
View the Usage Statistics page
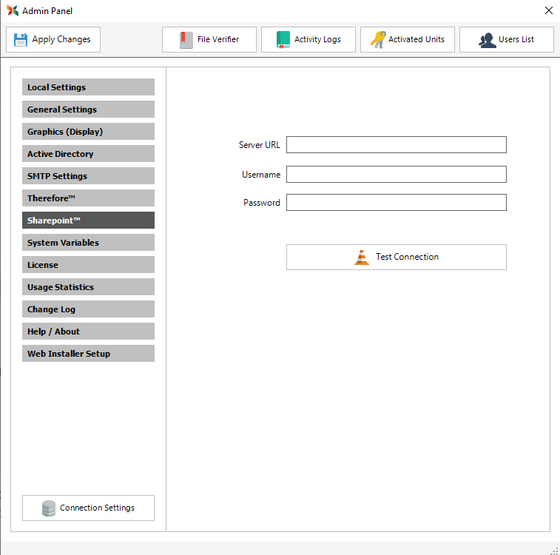[x=88, y=287]
